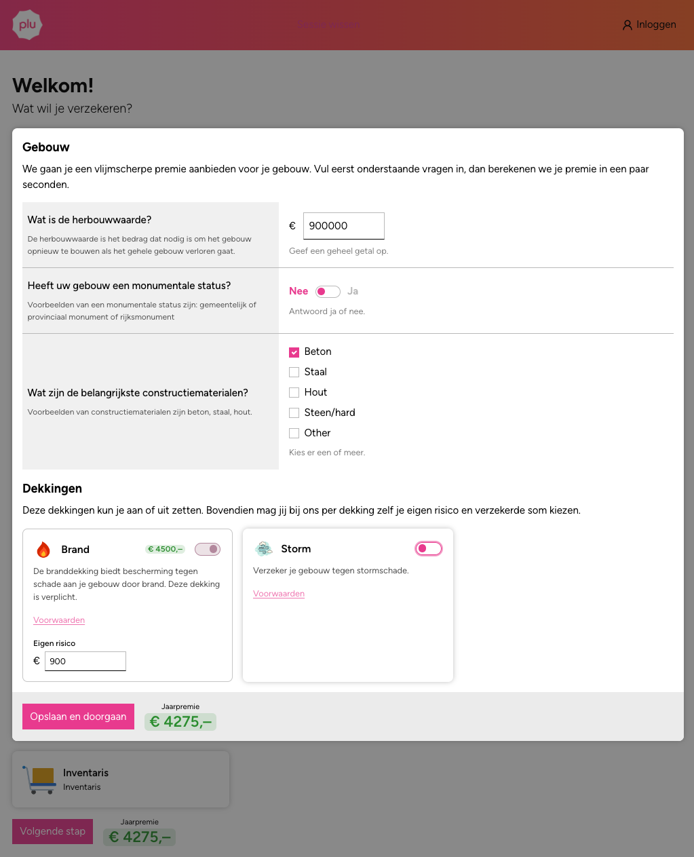Click the Eigen risico input field
Image resolution: width=694 pixels, height=857 pixels.
click(x=85, y=661)
